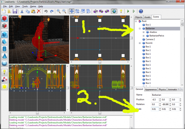Switch to the Assets tab
This screenshot has height=129, width=185.
[x=147, y=17]
